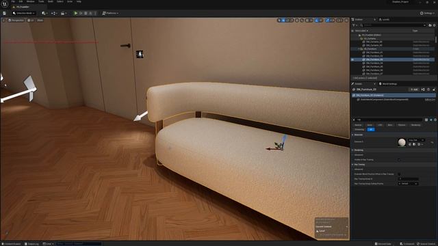Toggle the Details panel lock icon

pyautogui.click(x=434, y=90)
